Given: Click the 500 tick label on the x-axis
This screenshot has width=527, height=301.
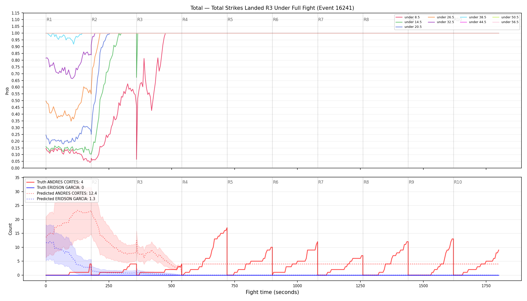Looking at the screenshot, I should 172,286.
